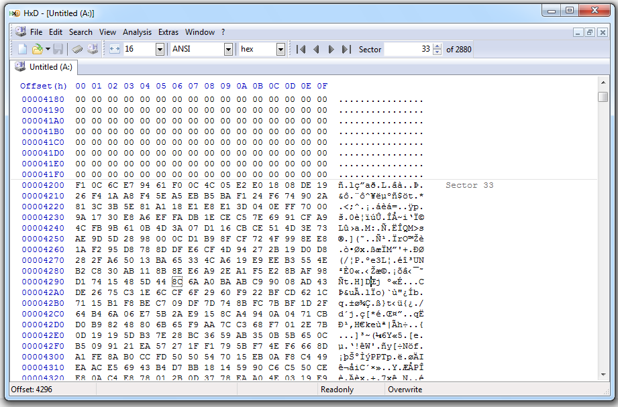Click the New file icon
The height and width of the screenshot is (407, 618).
[22, 49]
